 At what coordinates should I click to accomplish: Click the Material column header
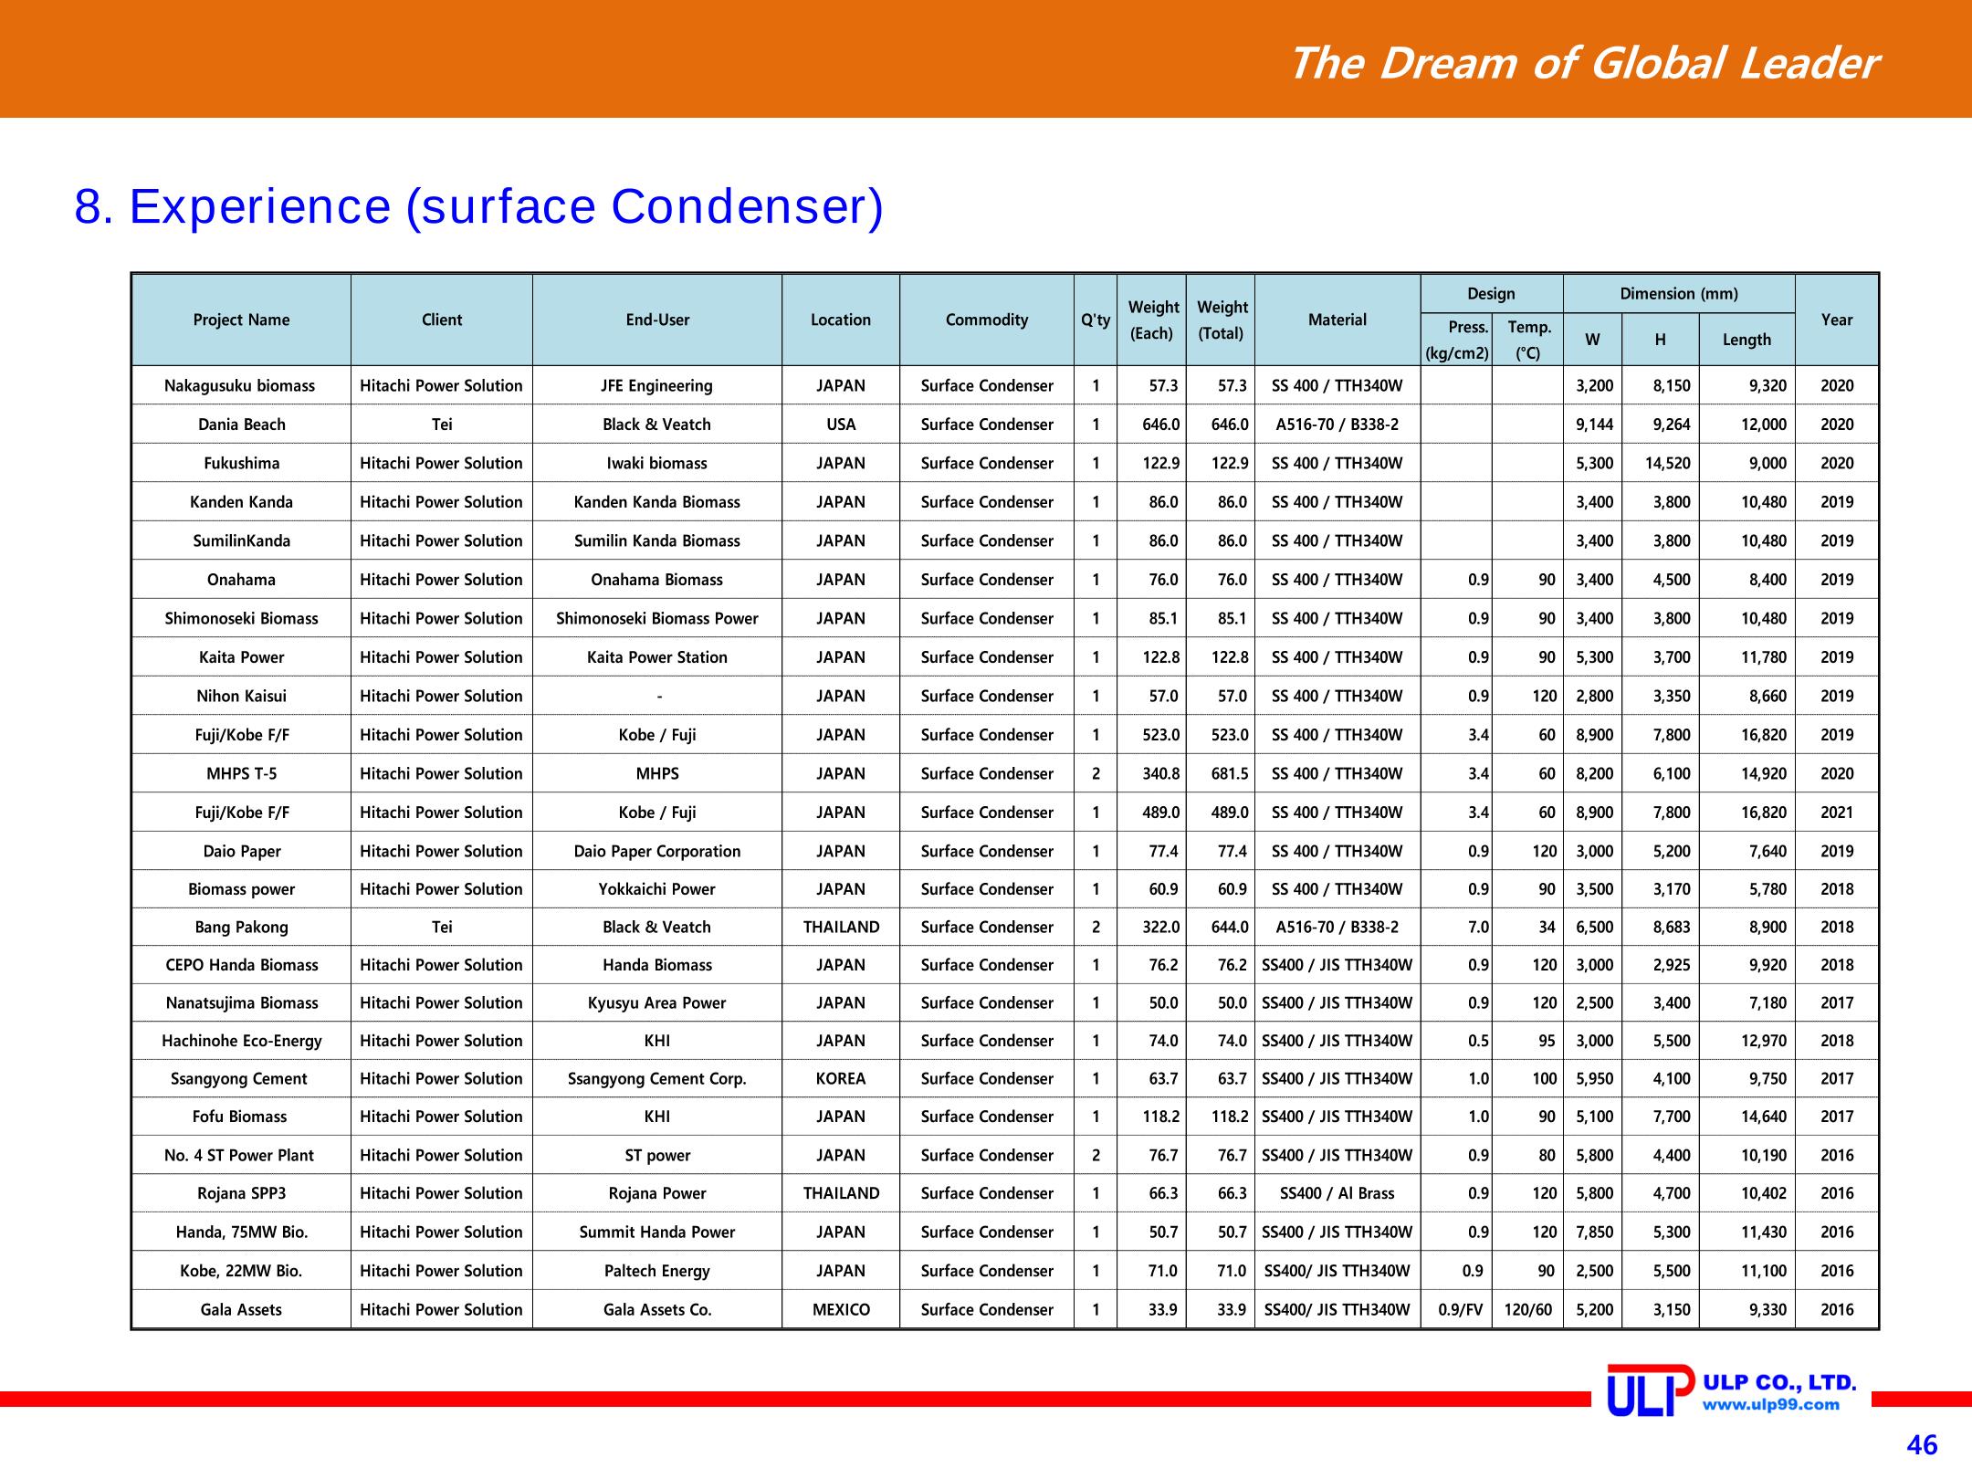coord(1337,320)
